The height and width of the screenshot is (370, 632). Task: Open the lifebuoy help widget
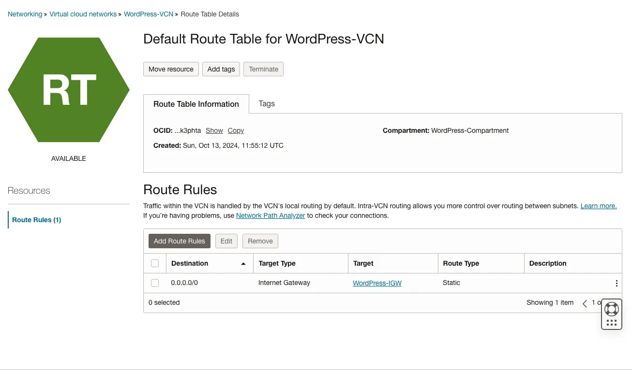pyautogui.click(x=611, y=309)
